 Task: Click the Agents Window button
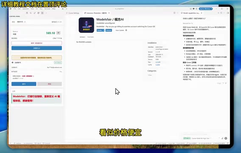206,9
